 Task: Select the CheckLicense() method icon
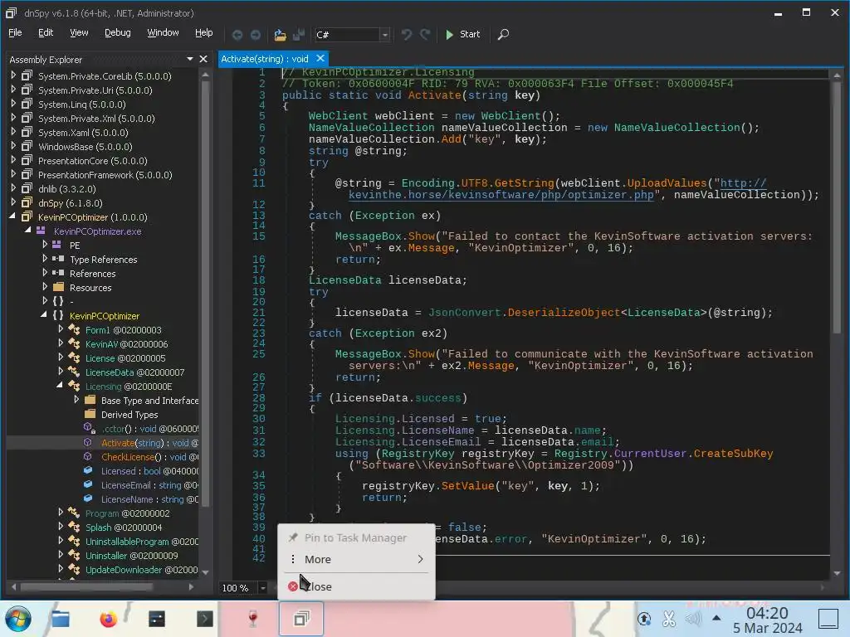(x=88, y=456)
